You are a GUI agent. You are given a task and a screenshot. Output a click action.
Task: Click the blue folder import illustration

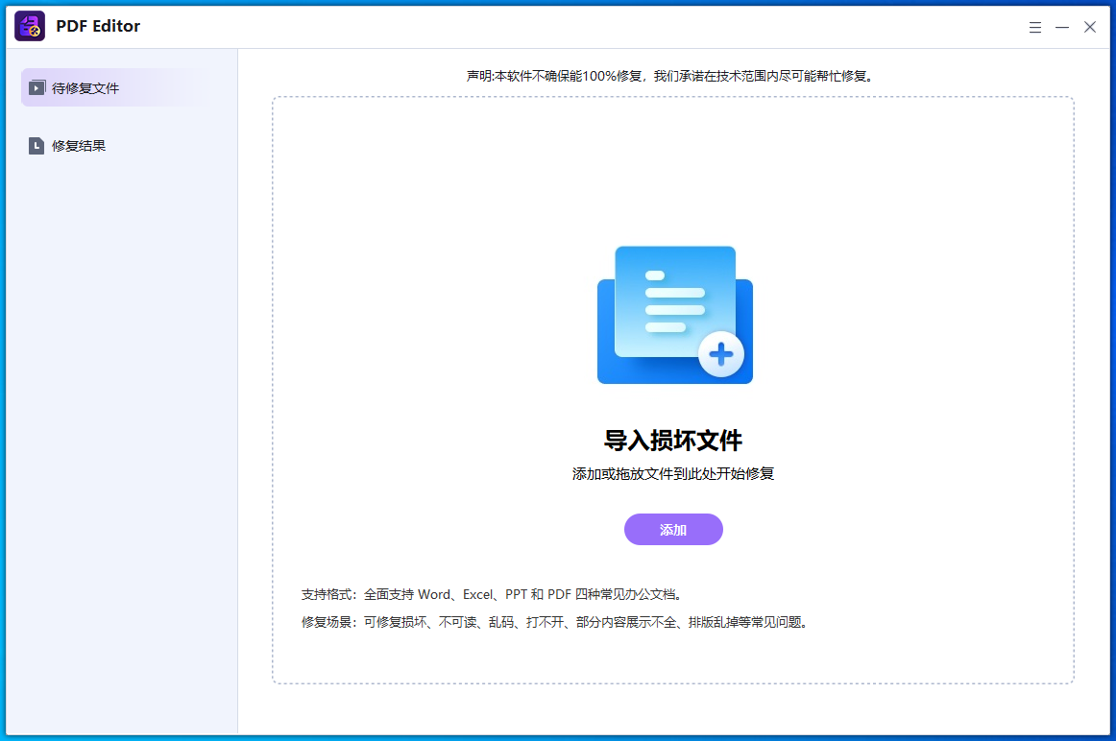click(x=675, y=314)
